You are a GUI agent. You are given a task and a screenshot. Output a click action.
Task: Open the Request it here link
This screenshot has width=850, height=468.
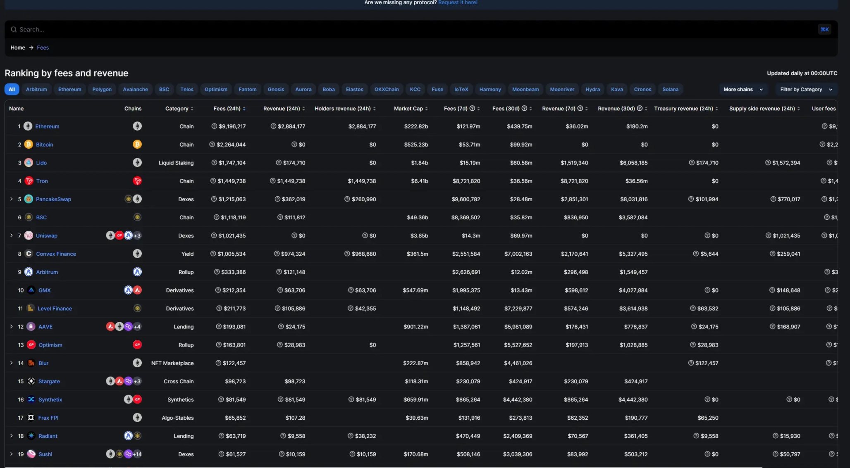[458, 2]
